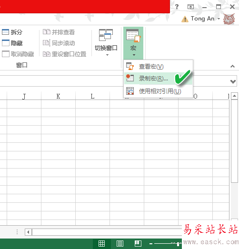Click the zoom out minus button
Screen dimensions: 239x249
151,244
